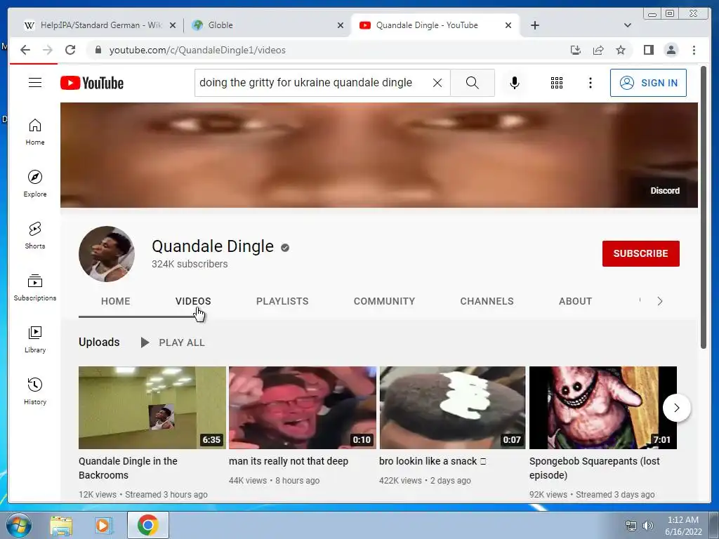Open 'man its really not that deep' thumbnail
The image size is (719, 539).
pyautogui.click(x=303, y=408)
